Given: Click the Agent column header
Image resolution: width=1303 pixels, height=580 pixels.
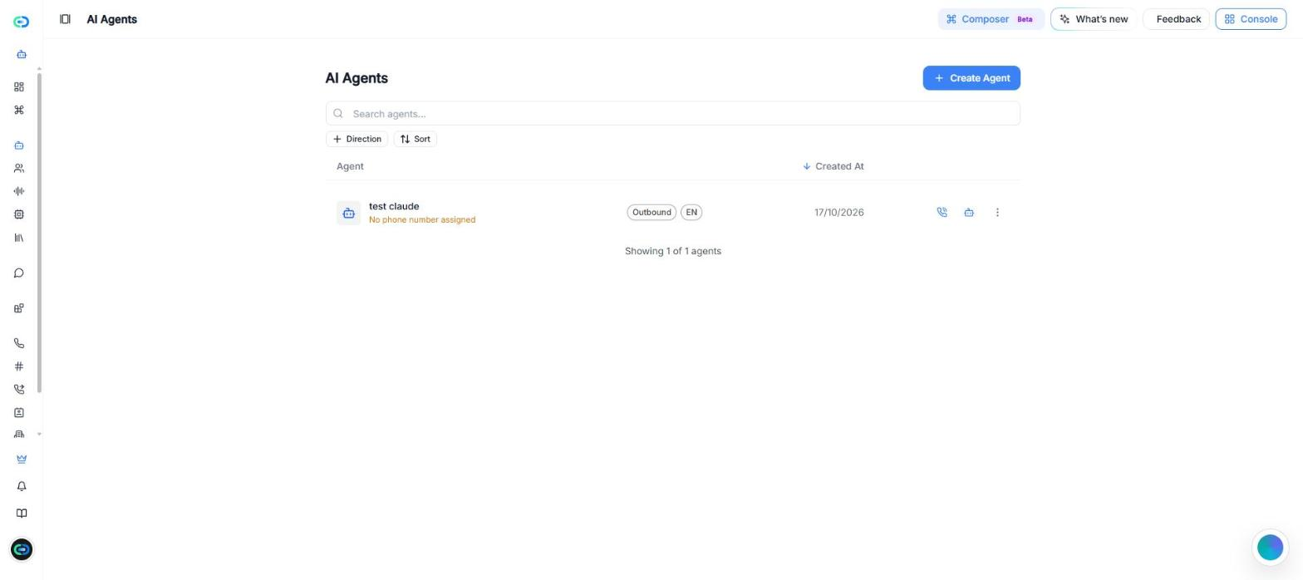Looking at the screenshot, I should click(x=350, y=166).
